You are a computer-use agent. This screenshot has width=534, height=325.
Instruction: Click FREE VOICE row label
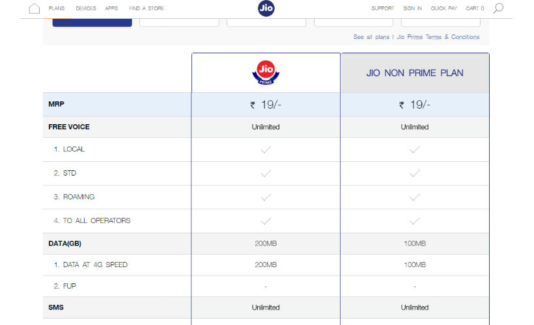[69, 127]
